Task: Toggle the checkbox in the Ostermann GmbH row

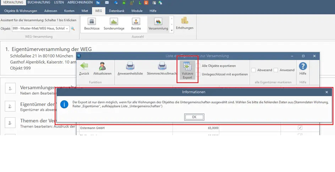Action: click(x=300, y=128)
